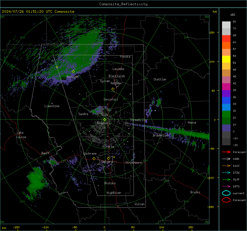Click the Composite_Reflectivity title
The height and width of the screenshot is (231, 247).
coord(123,4)
